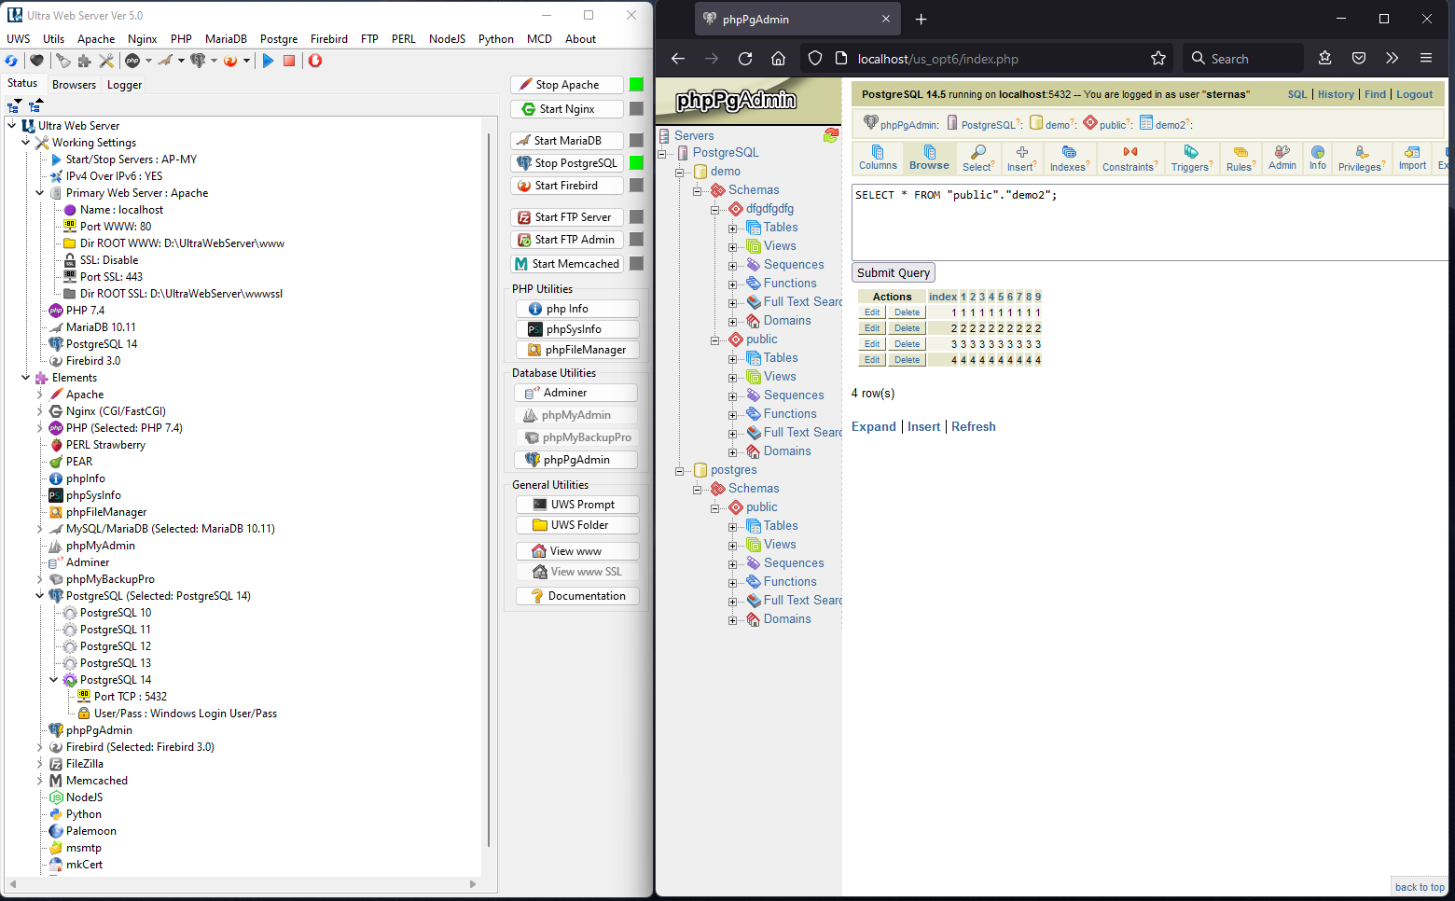Switch to the Browsers tab
This screenshot has height=901, width=1455.
[x=74, y=84]
